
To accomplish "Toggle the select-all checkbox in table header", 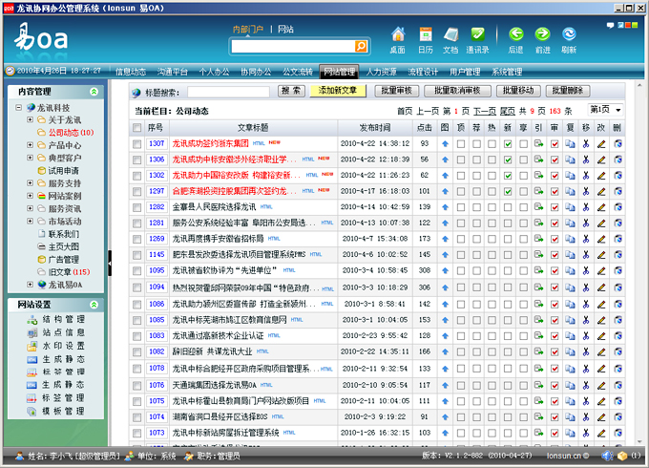I will (x=137, y=127).
